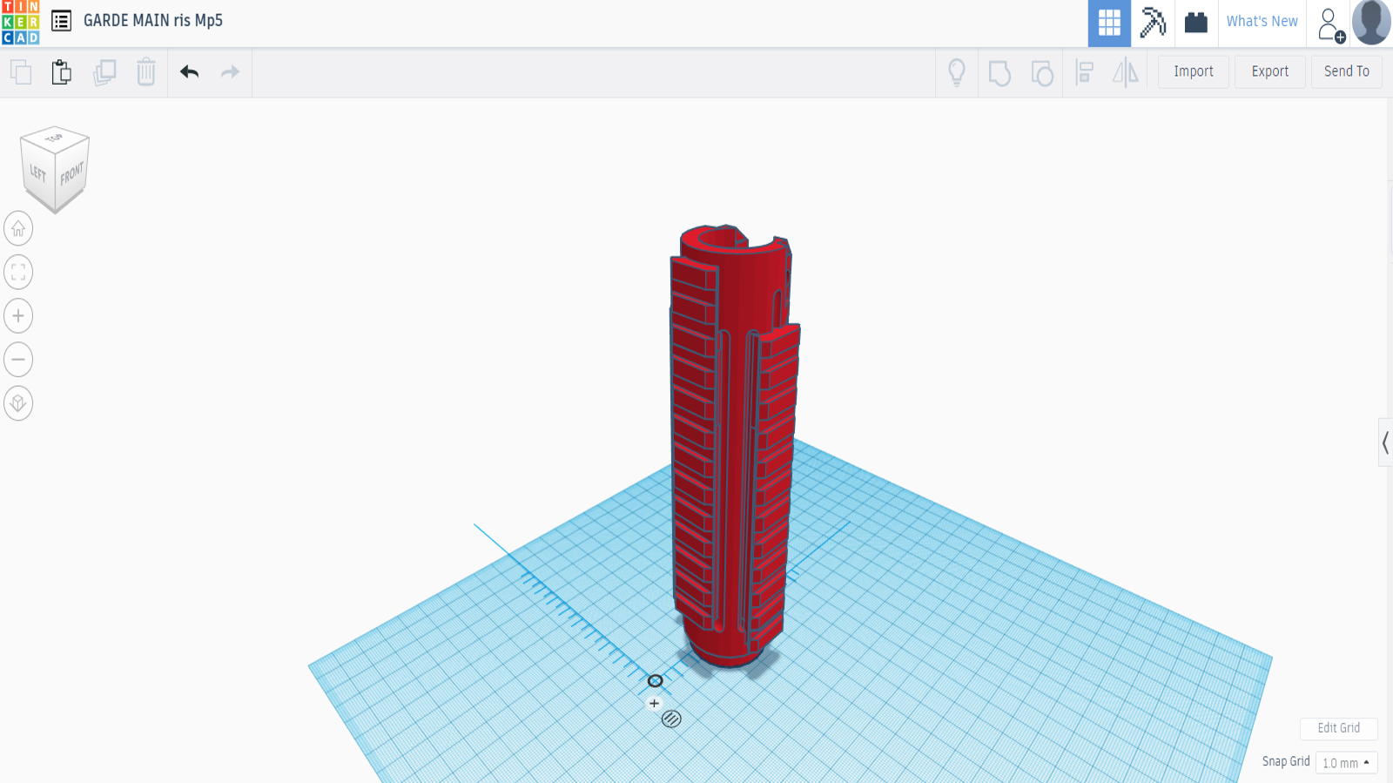Click the Paste icon
This screenshot has height=783, width=1393.
[62, 72]
